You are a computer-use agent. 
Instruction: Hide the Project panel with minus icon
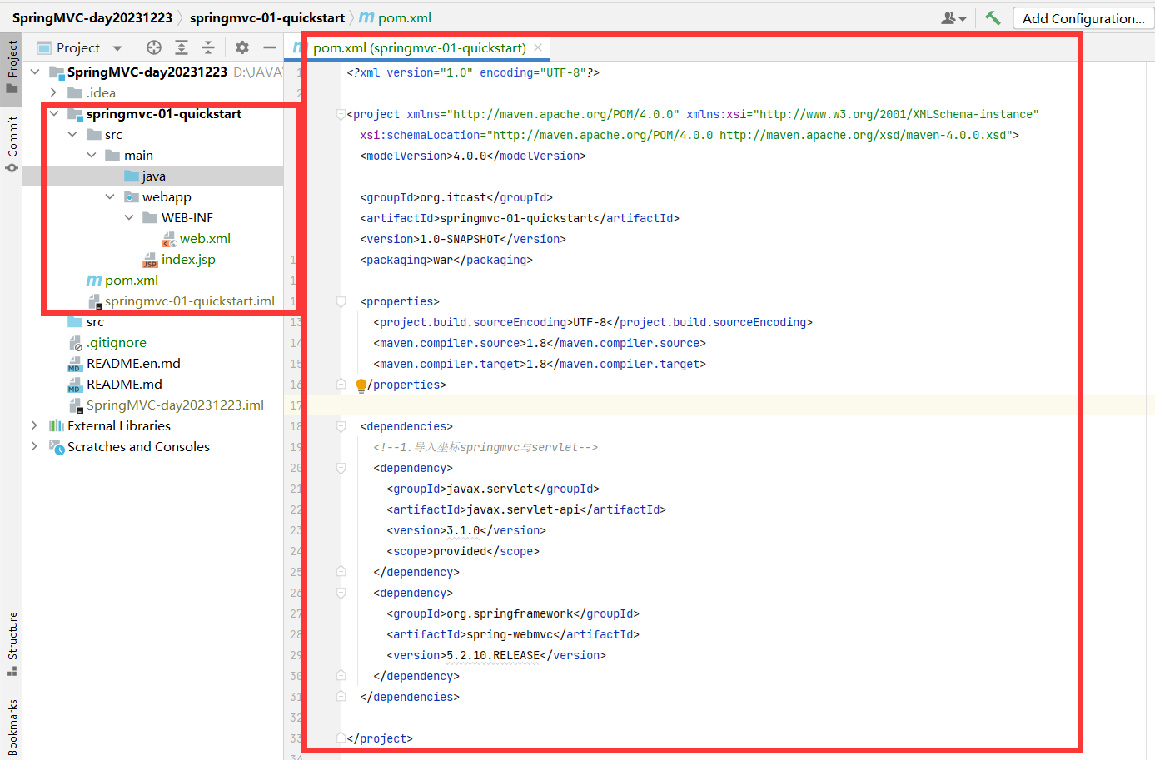[x=270, y=47]
